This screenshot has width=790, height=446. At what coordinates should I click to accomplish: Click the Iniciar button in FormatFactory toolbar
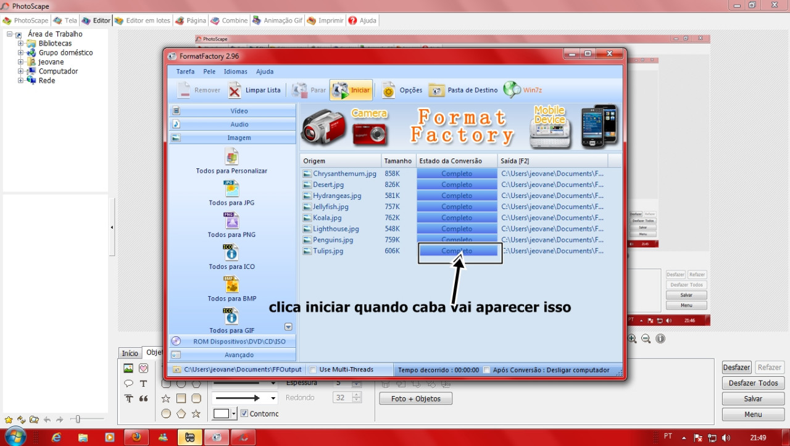click(351, 90)
